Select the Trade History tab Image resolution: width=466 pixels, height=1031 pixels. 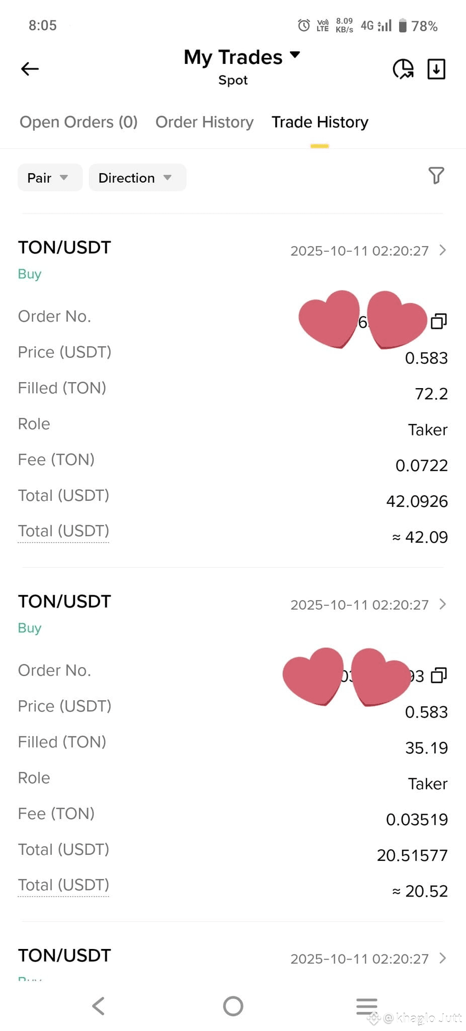point(320,122)
